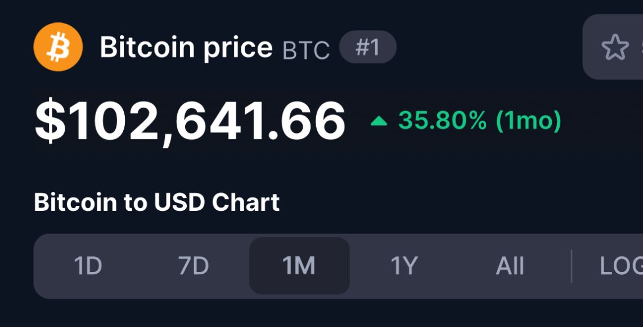Screen dimensions: 643x327
Task: Open the #1 rank badge
Action: point(368,47)
